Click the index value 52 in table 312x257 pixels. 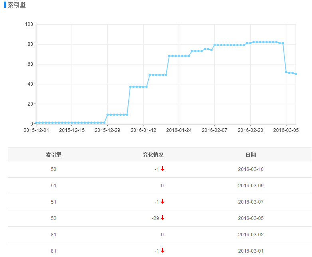click(54, 218)
